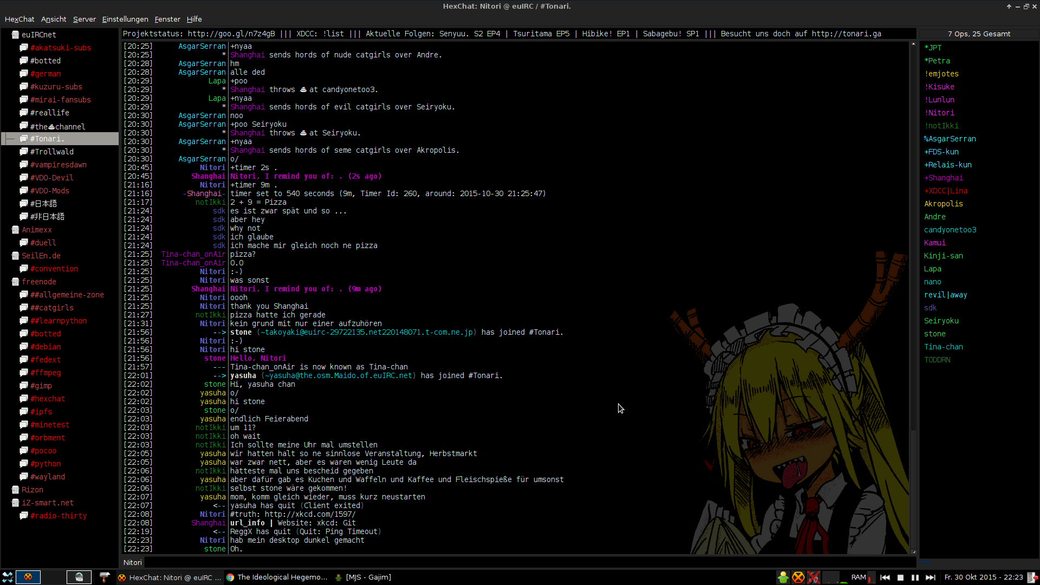
Task: Skip to next track in taskbar
Action: coord(930,577)
